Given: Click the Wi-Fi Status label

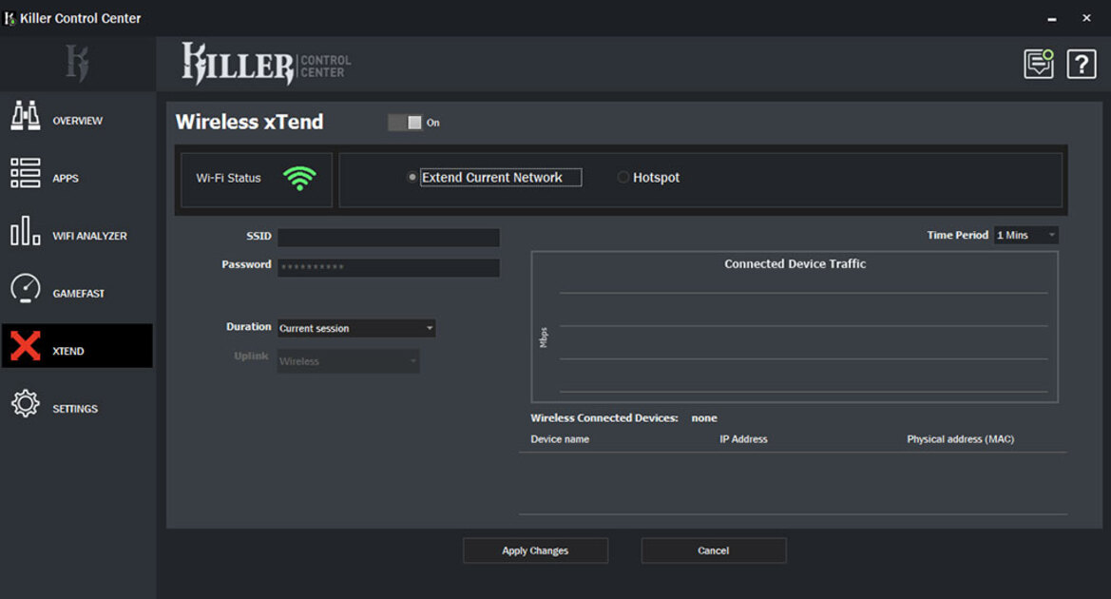Looking at the screenshot, I should click(228, 178).
